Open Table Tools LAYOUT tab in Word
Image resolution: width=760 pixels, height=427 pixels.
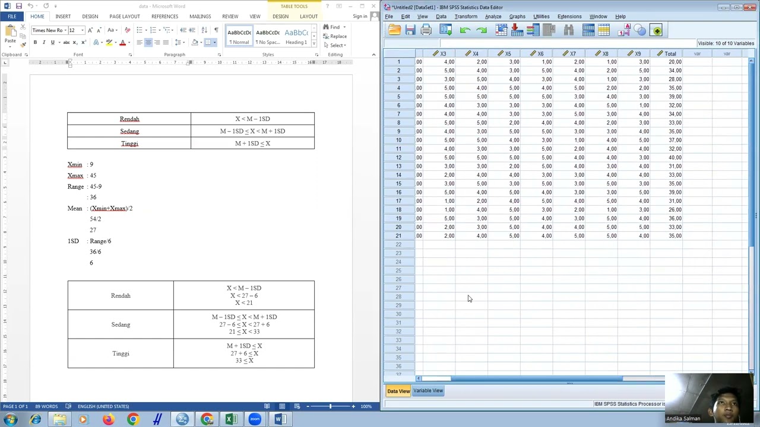pyautogui.click(x=309, y=17)
